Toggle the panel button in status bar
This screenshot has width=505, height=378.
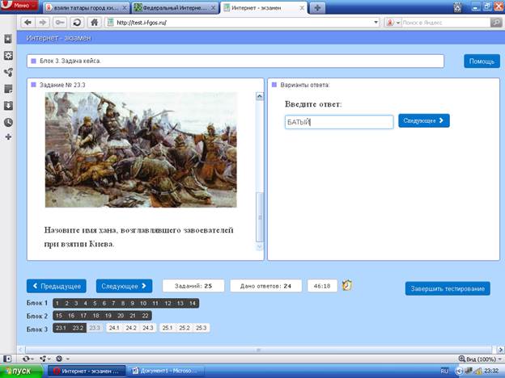click(x=7, y=359)
